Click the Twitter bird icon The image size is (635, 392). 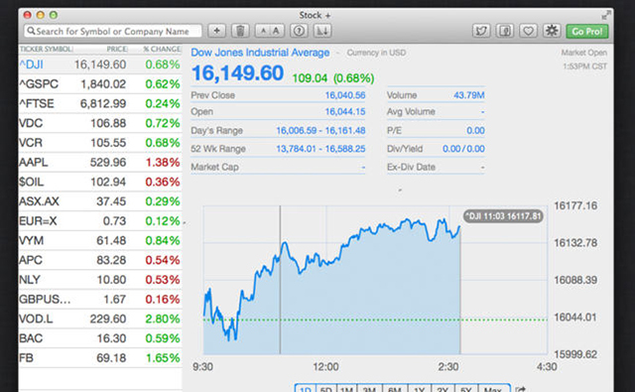point(481,31)
